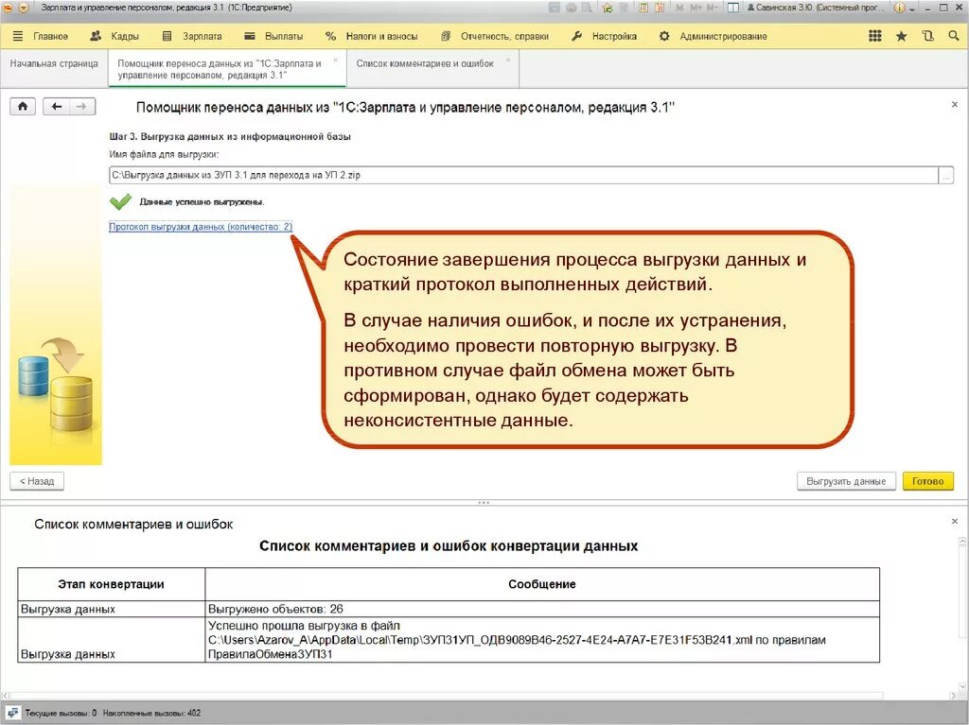
Task: Switch to Помощник переноса данных tab
Action: [x=227, y=69]
